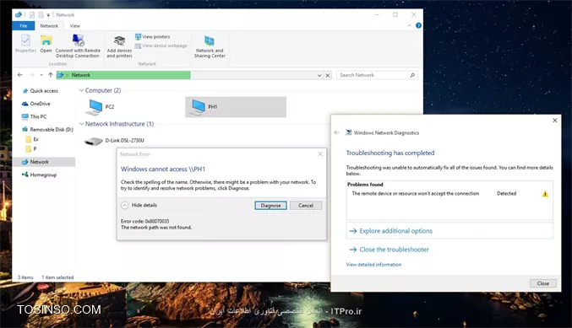Viewport: 572px width, 328px height.
Task: Expand the address bar history dropdown
Action: [x=319, y=75]
